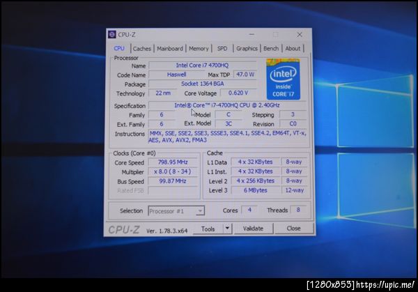The image size is (418, 292).
Task: Click the Level 2 value 4 x 256 KBytes
Action: [x=256, y=180]
